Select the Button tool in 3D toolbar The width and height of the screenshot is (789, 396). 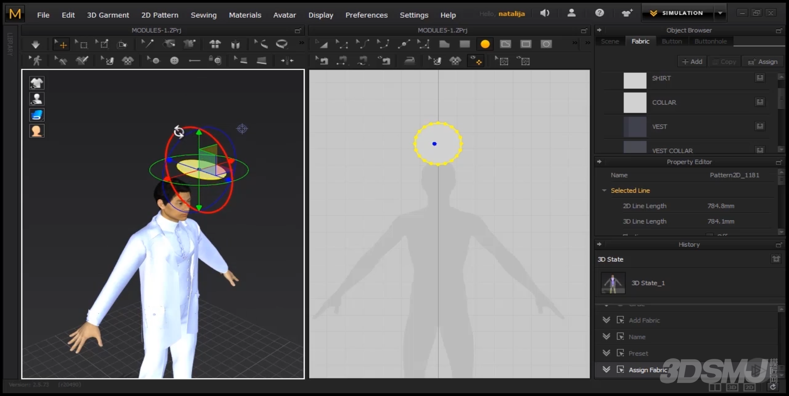pyautogui.click(x=175, y=61)
